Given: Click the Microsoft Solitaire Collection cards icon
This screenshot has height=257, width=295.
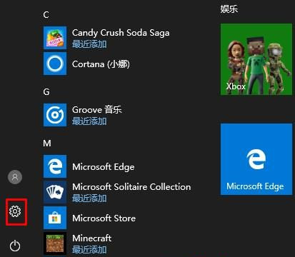Looking at the screenshot, I should click(x=55, y=192).
